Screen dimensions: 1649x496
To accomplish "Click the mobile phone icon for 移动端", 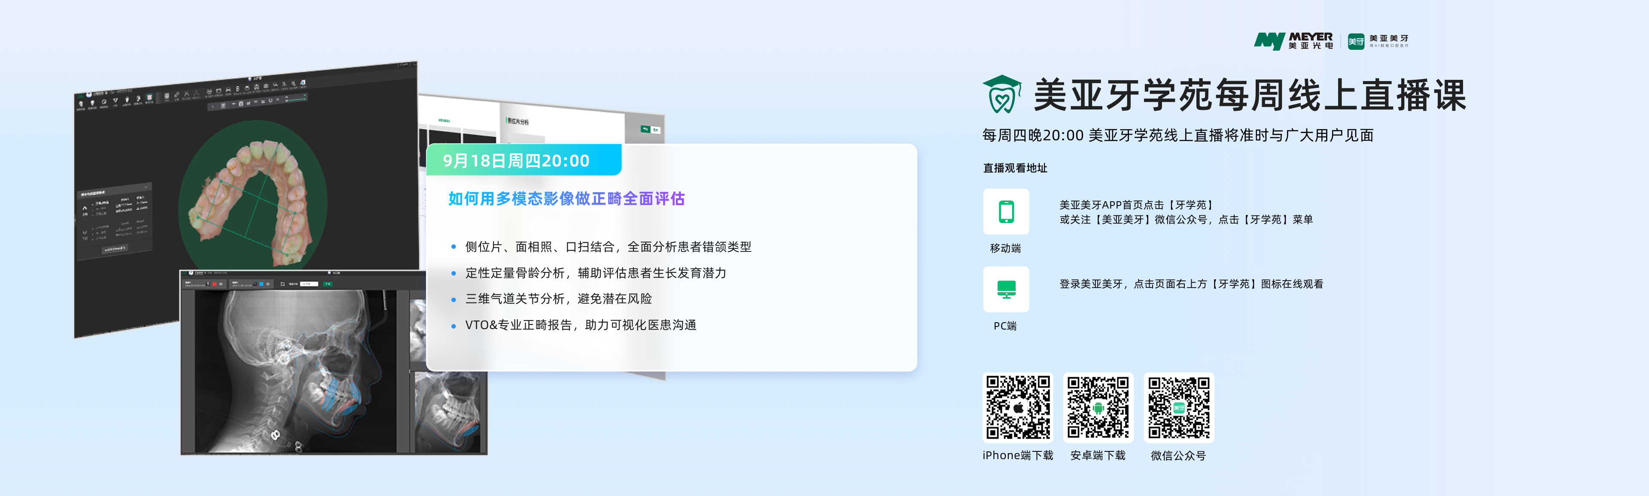I will point(1006,212).
